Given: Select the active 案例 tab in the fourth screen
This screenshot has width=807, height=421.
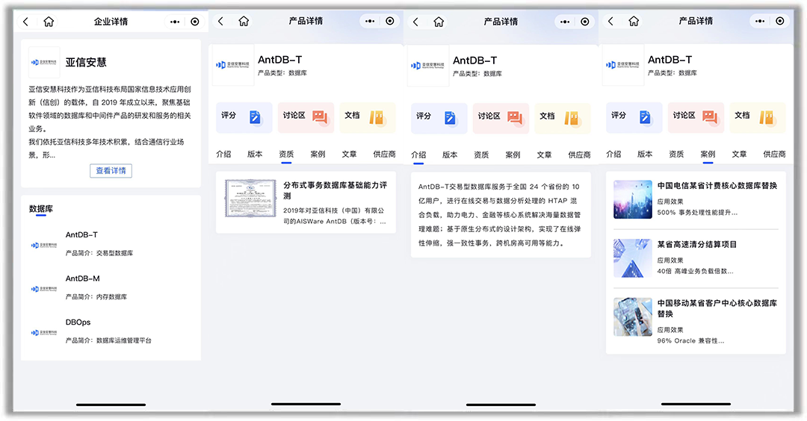Looking at the screenshot, I should tap(708, 155).
